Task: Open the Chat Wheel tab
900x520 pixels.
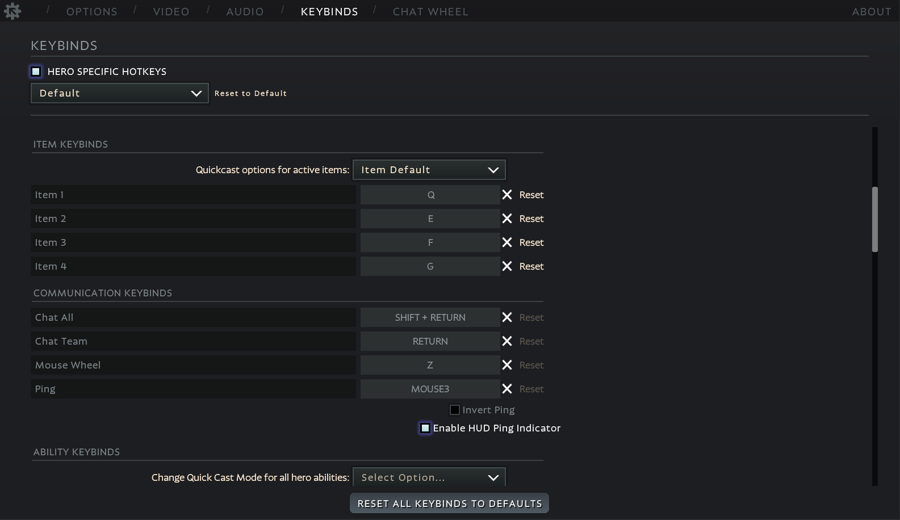Action: click(430, 11)
